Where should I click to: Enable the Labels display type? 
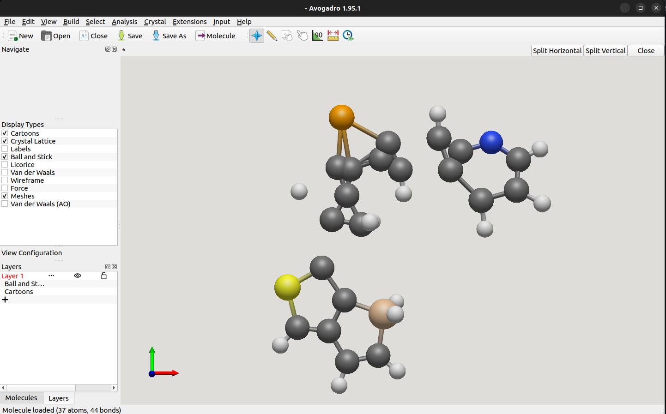(x=5, y=149)
